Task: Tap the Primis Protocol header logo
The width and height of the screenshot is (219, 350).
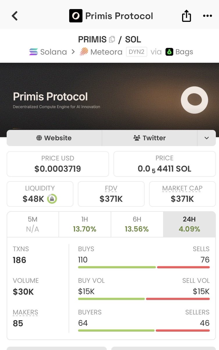Action: click(x=76, y=16)
